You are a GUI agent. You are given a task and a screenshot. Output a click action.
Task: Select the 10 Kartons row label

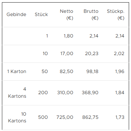[17, 117]
